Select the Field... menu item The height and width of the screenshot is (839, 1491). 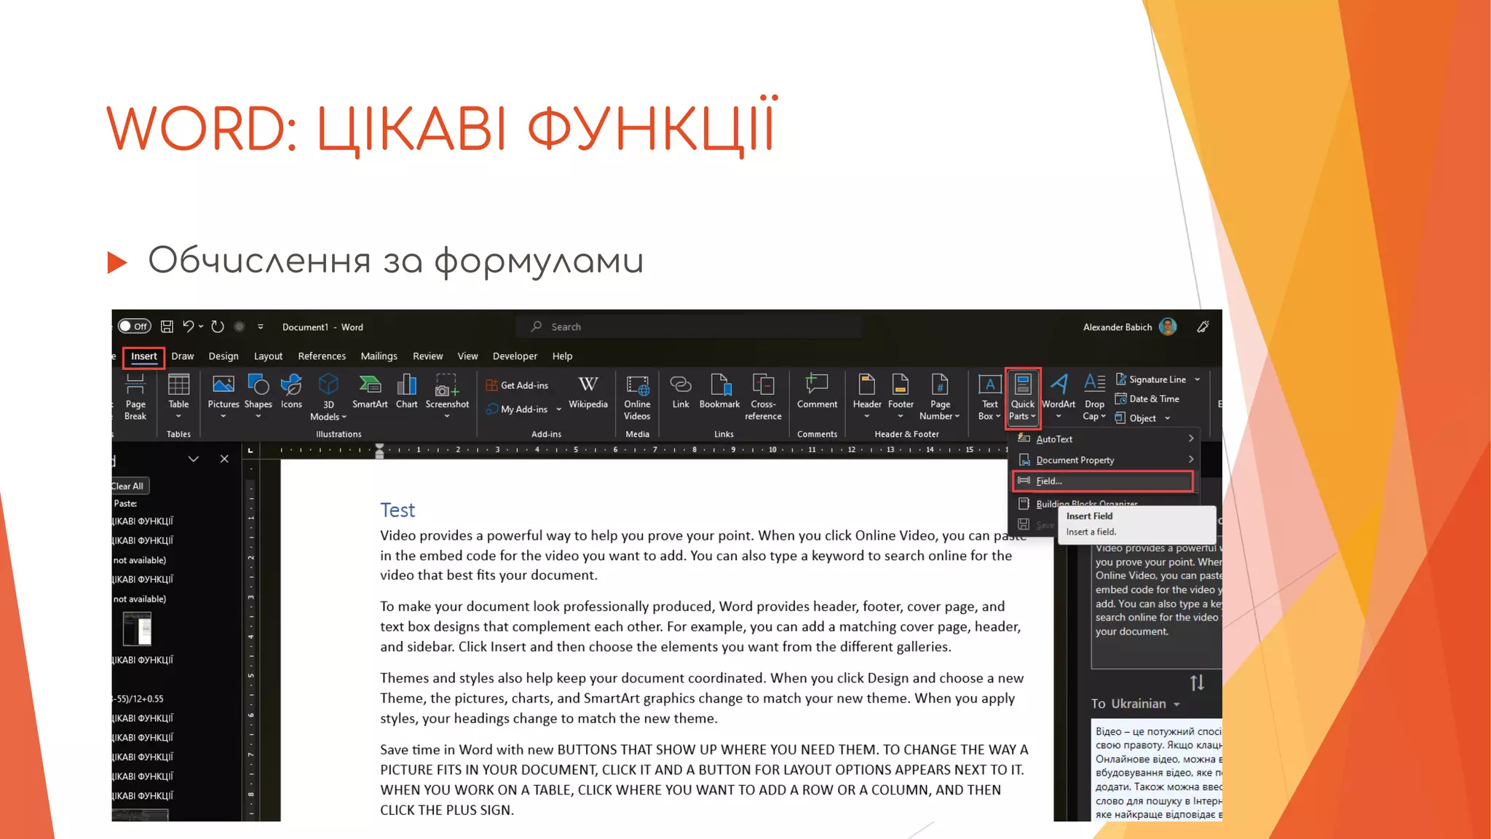[1103, 481]
